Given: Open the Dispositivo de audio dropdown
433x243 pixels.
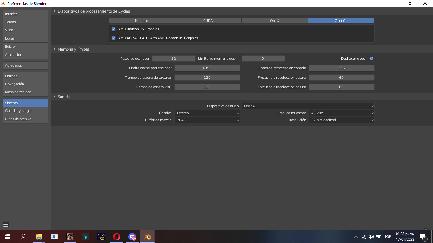Looking at the screenshot, I should [x=308, y=106].
